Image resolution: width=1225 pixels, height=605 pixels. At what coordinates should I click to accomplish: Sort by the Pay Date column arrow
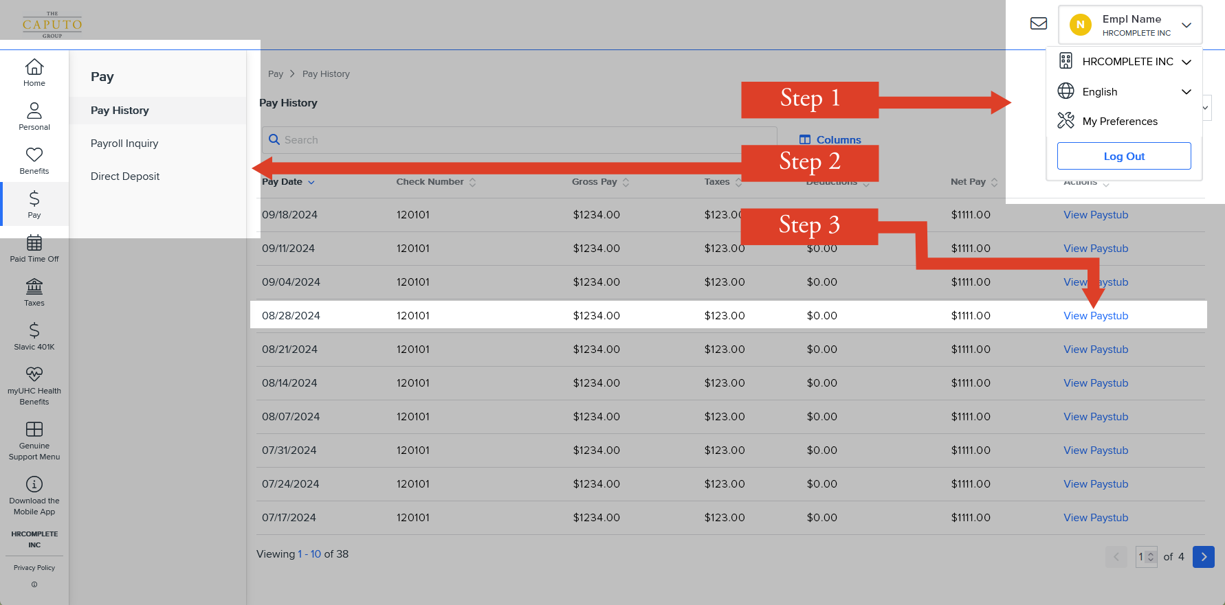pyautogui.click(x=311, y=183)
